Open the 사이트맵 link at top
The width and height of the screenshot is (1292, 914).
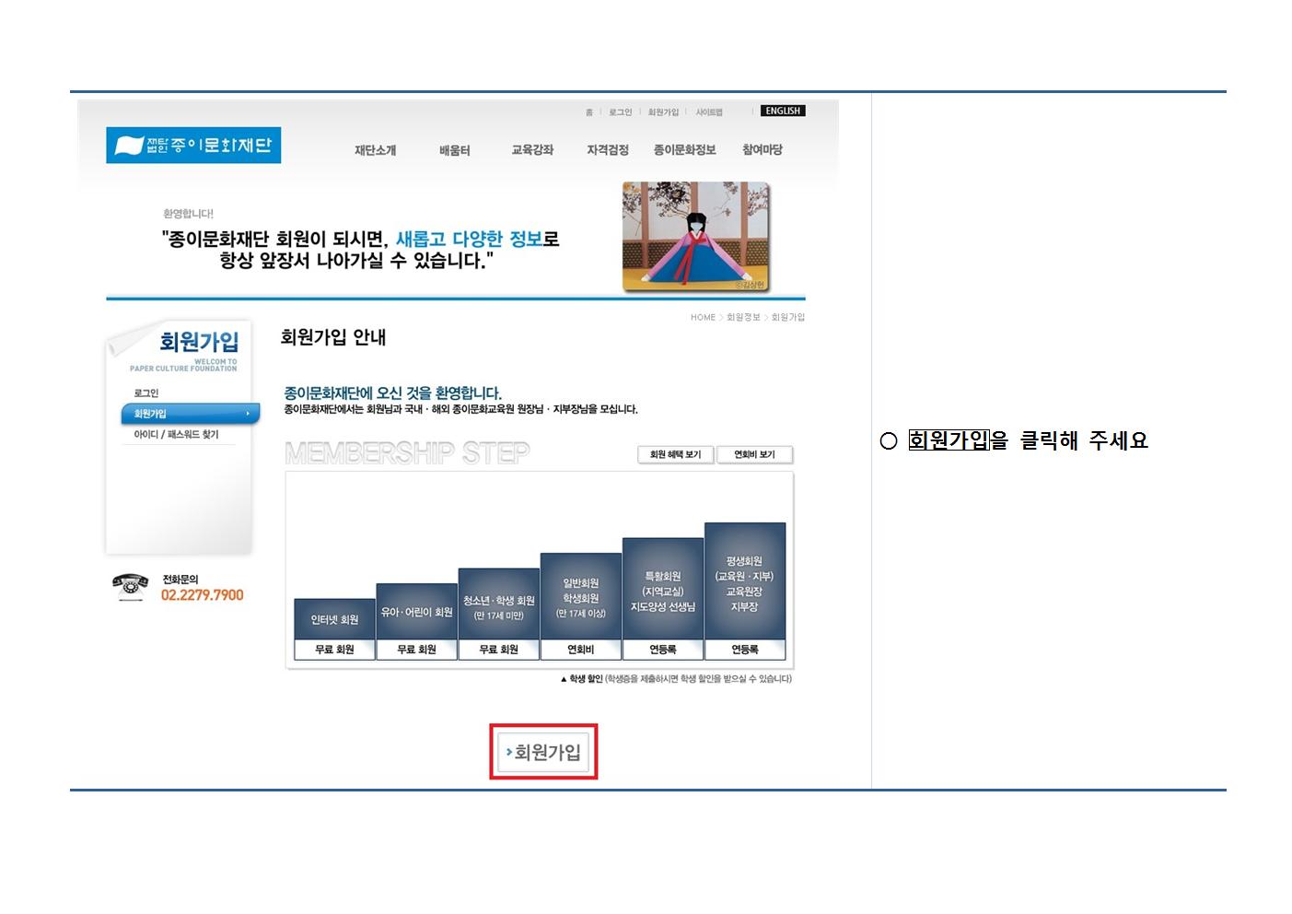click(709, 112)
